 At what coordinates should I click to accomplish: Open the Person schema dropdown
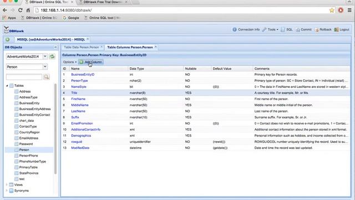[x=45, y=67]
